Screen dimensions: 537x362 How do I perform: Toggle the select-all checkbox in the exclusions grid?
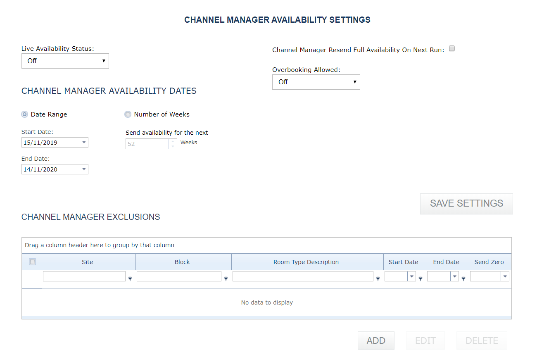[x=32, y=262]
